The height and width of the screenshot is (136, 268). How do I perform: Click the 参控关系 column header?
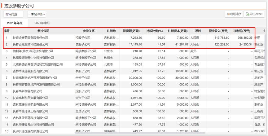point(89,31)
